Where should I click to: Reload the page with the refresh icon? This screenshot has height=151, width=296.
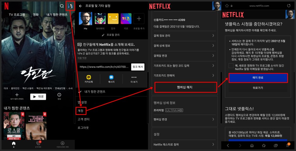tap(289, 5)
